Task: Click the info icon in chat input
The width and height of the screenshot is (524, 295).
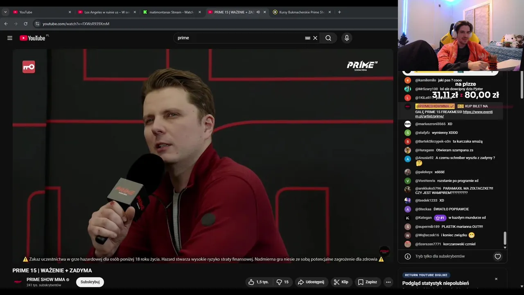Action: coord(408,256)
